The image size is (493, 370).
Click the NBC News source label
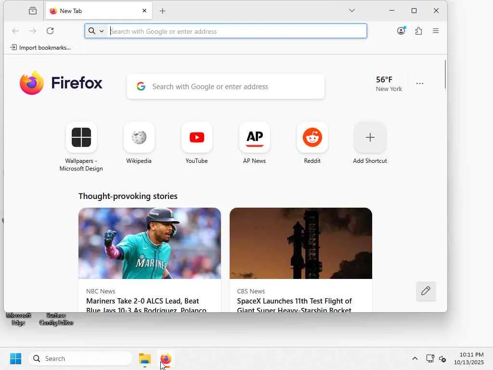pos(101,291)
